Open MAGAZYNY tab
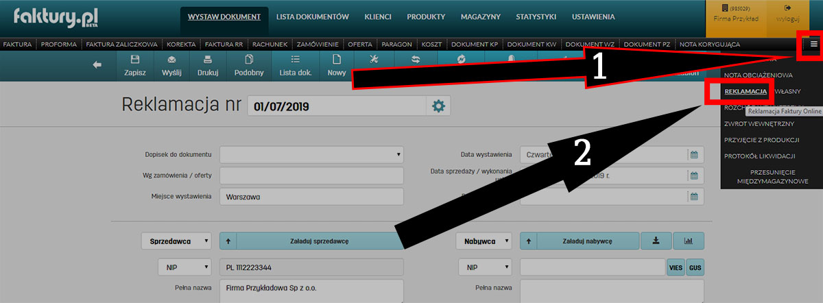 coord(481,16)
